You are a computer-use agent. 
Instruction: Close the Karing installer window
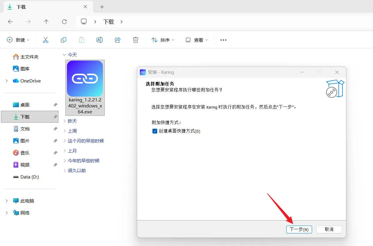[x=337, y=72]
